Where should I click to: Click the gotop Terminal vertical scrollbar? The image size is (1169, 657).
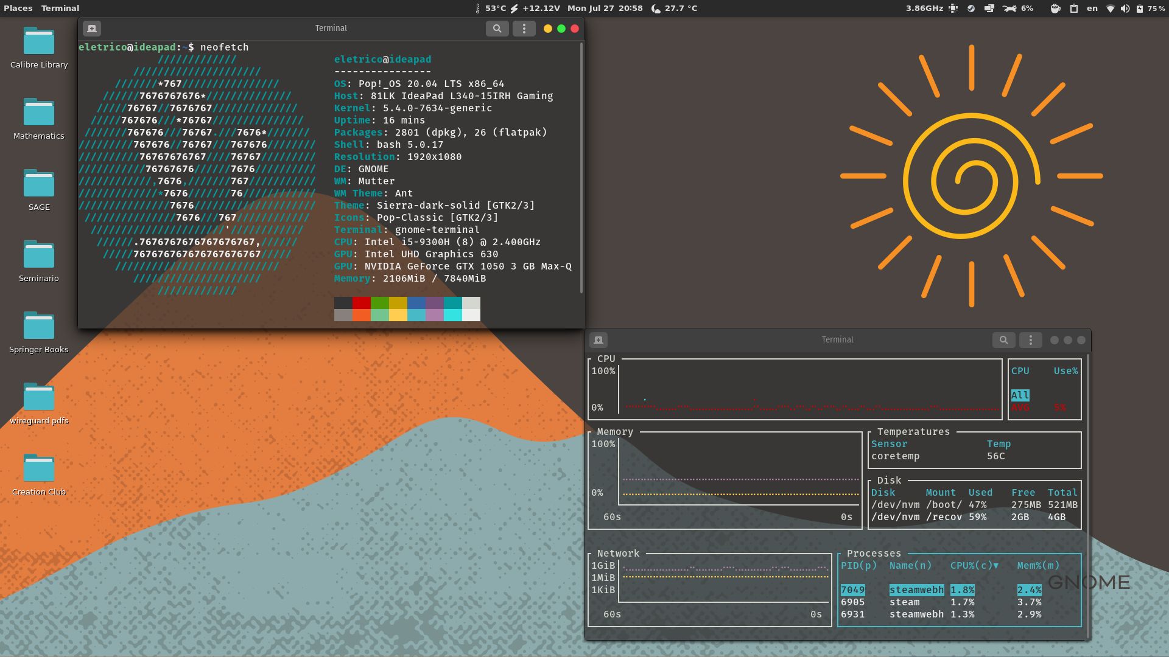point(1088,496)
